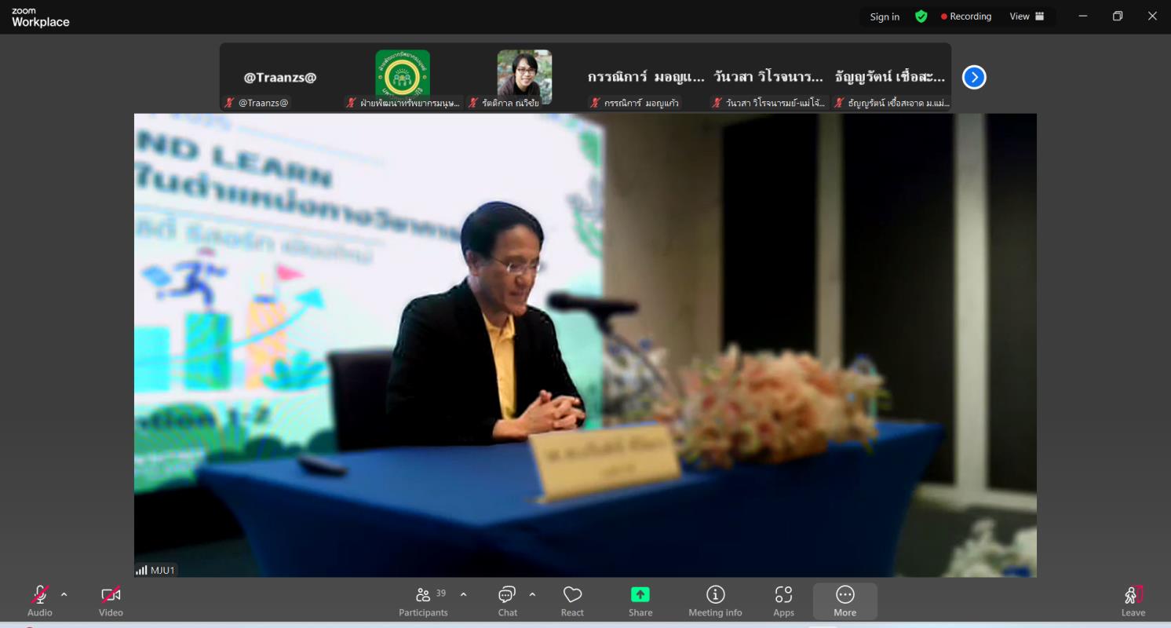Screen dimensions: 1171x628
Task: Expand the participants options arrow
Action: (x=463, y=594)
